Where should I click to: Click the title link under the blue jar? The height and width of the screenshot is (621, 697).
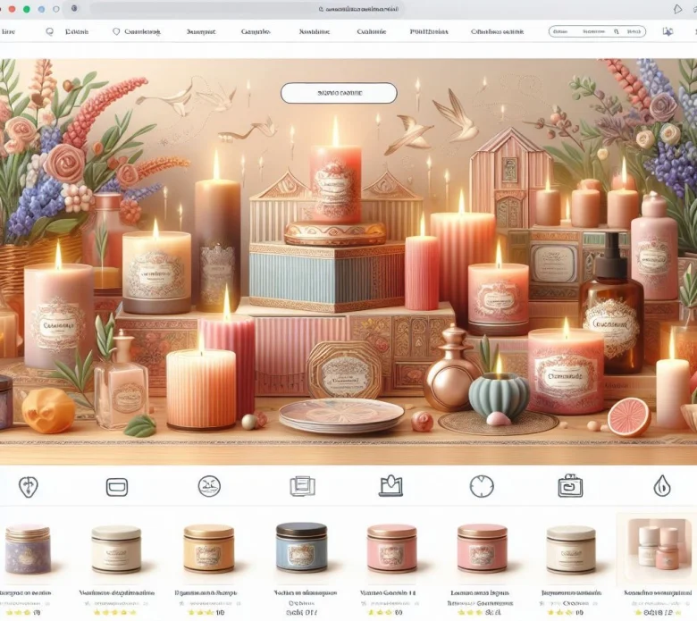298,592
